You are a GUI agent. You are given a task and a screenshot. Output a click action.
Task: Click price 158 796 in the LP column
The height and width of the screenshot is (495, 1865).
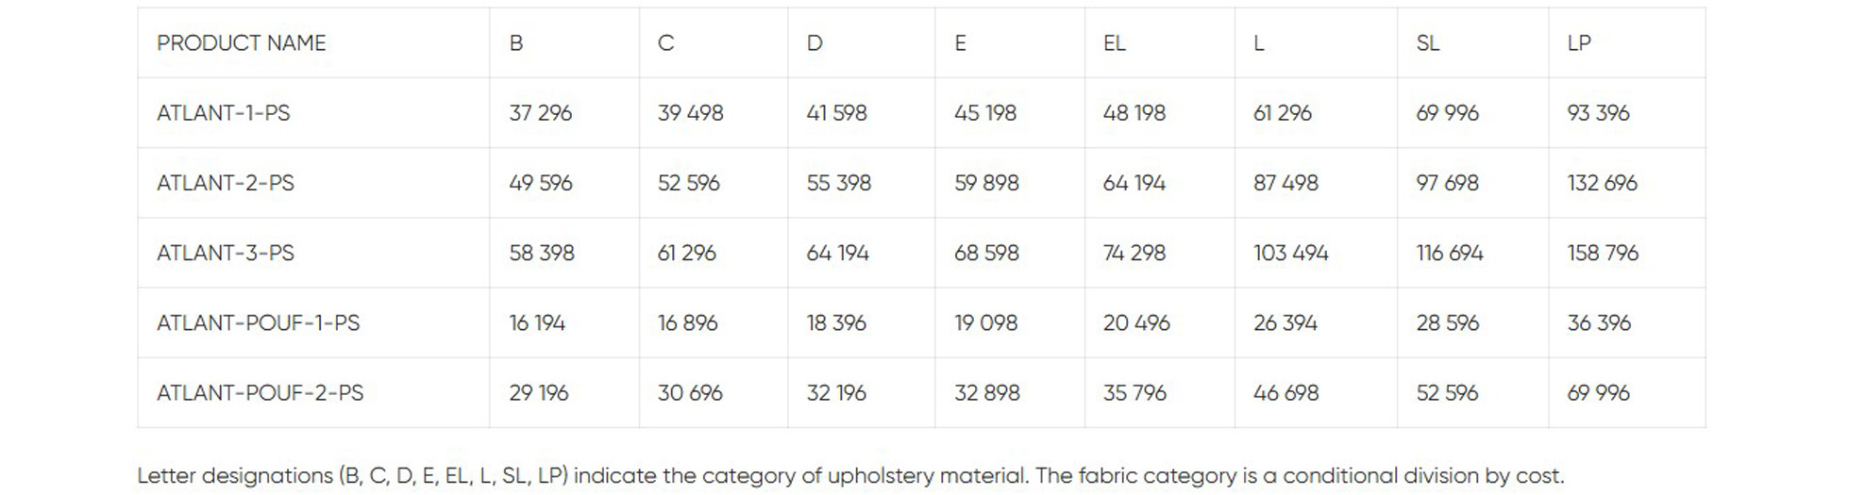pos(1603,253)
